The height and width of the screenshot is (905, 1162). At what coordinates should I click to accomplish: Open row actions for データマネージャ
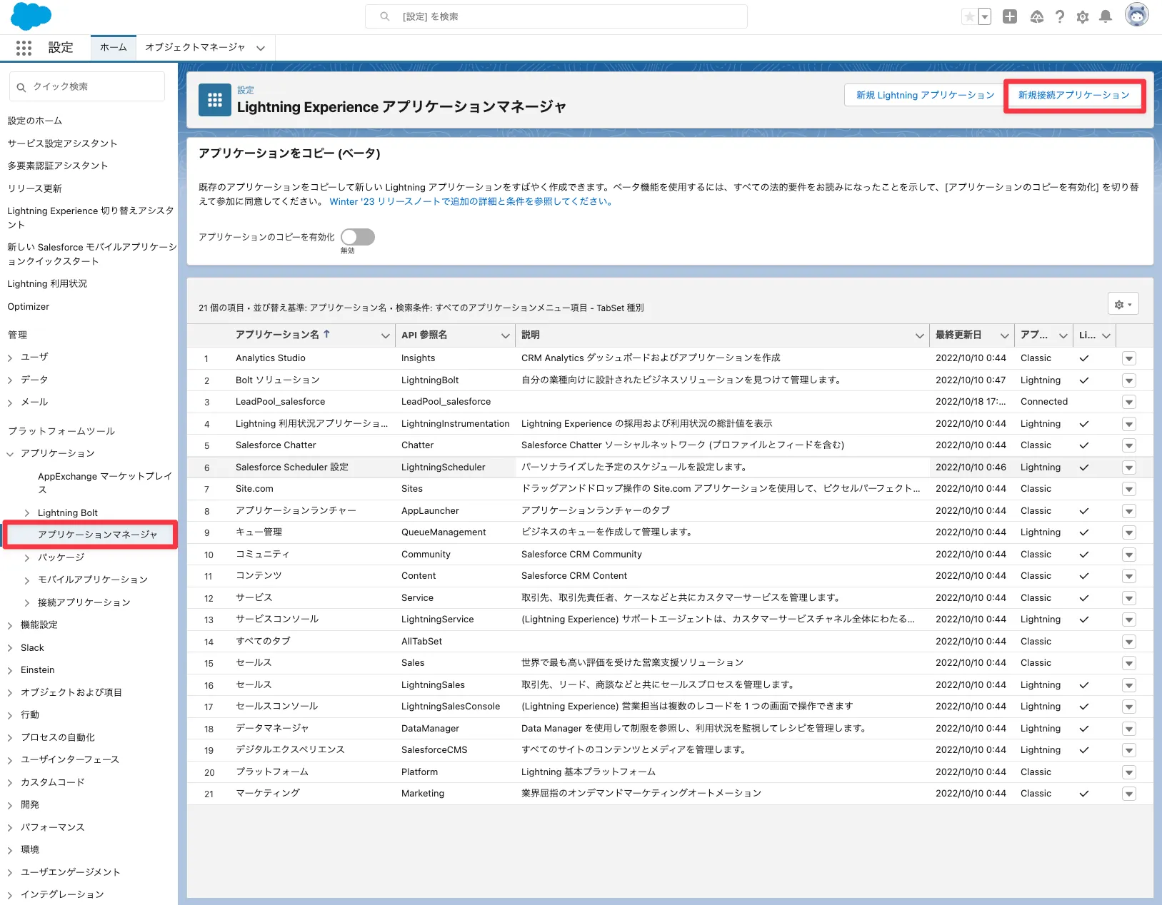point(1128,729)
